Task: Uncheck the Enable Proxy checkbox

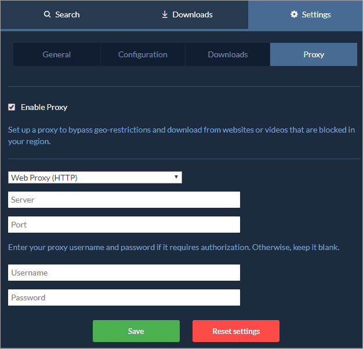Action: tap(12, 107)
